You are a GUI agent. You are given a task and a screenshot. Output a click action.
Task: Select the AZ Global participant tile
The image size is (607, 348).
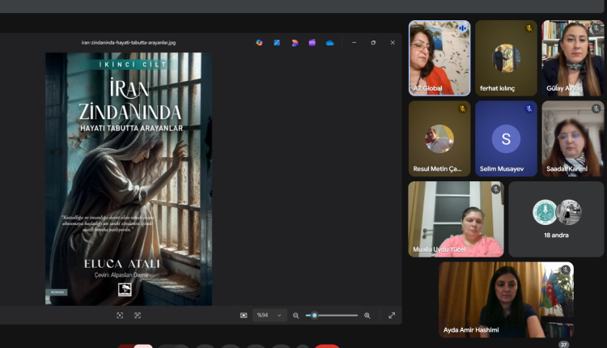pyautogui.click(x=439, y=58)
